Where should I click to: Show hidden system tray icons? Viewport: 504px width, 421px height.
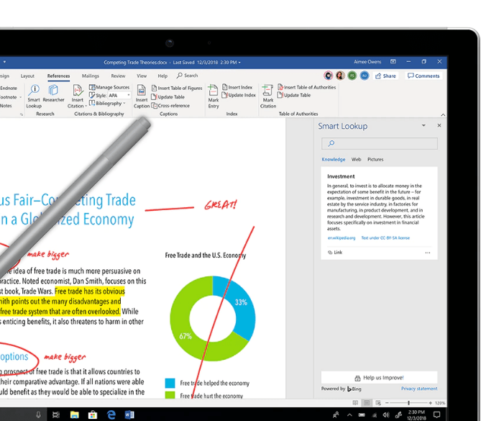pyautogui.click(x=349, y=415)
